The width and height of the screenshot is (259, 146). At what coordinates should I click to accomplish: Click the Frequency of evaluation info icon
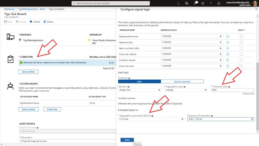(212, 116)
